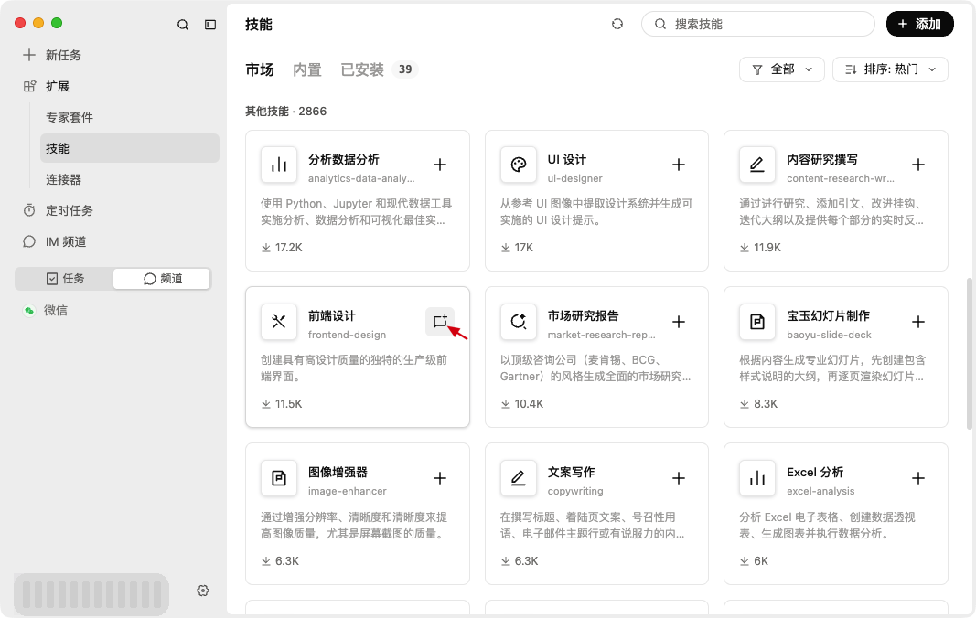Screen dimensions: 976x618
Task: Click the 前端设计 card title
Action: tap(332, 316)
